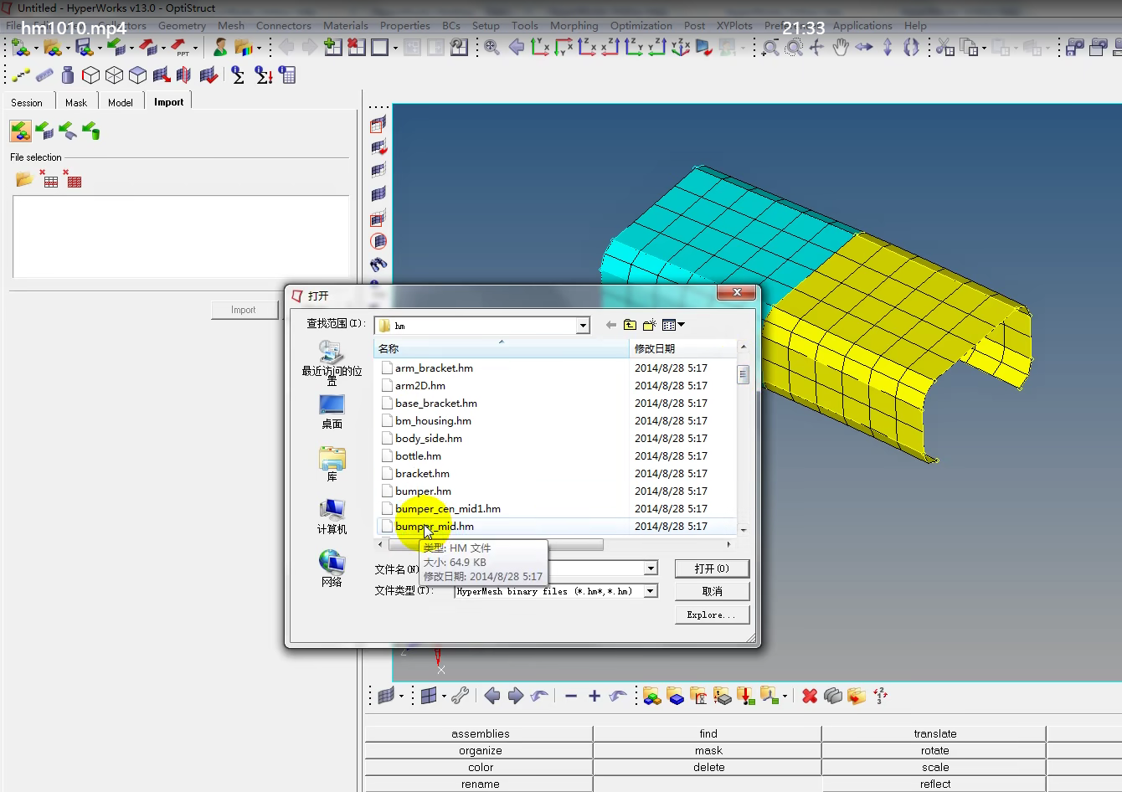Screen dimensions: 1122x792
Task: Click the red X delete icon
Action: point(809,696)
